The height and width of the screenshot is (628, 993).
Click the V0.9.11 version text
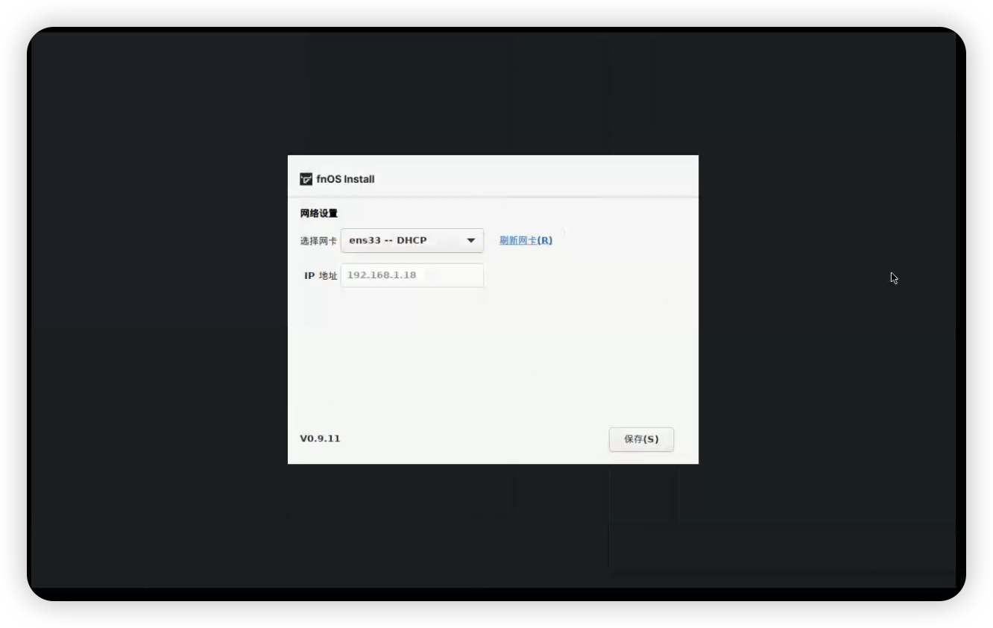pyautogui.click(x=320, y=439)
